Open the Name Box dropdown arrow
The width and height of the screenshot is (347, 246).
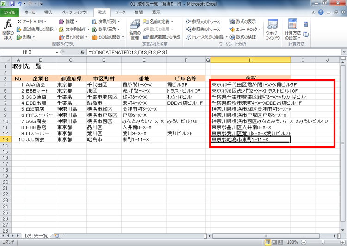pyautogui.click(x=57, y=52)
